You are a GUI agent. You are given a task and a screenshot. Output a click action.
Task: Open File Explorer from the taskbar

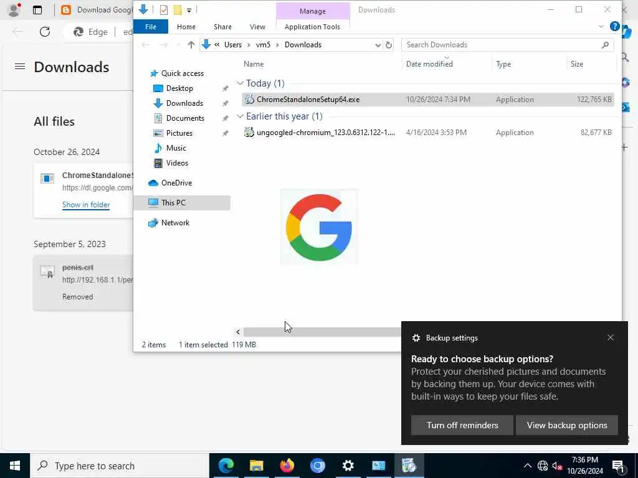pos(256,466)
